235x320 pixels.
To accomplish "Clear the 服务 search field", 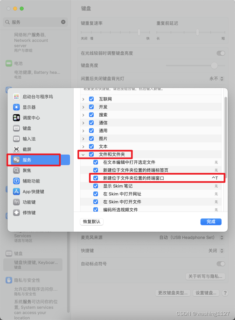I will click(x=63, y=22).
